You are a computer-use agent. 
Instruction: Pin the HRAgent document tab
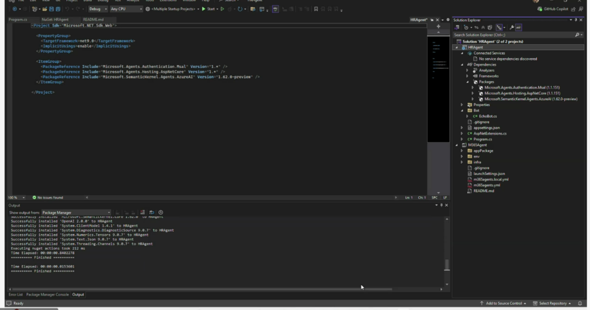[432, 20]
